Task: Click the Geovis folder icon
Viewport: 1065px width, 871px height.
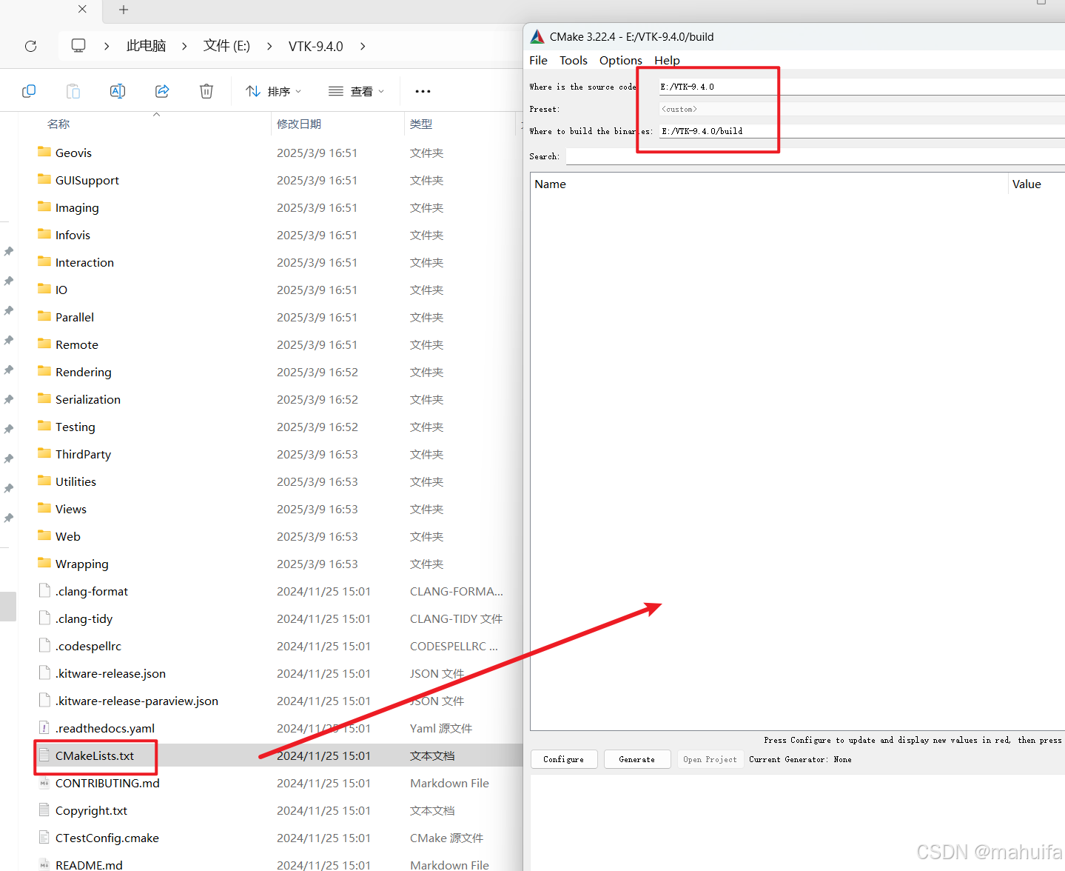Action: tap(44, 152)
